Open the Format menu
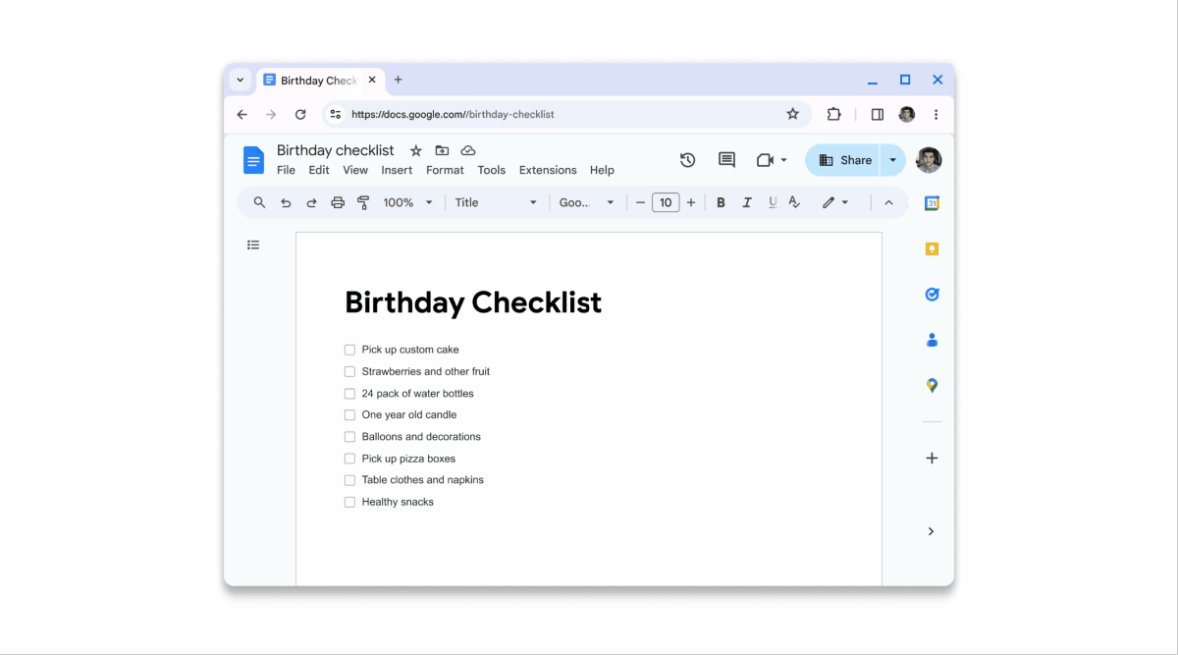Screen dimensions: 1178x655 click(445, 169)
